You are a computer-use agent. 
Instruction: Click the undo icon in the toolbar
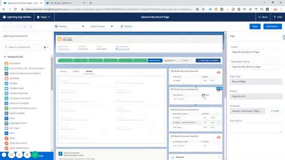pyautogui.click(x=6, y=27)
